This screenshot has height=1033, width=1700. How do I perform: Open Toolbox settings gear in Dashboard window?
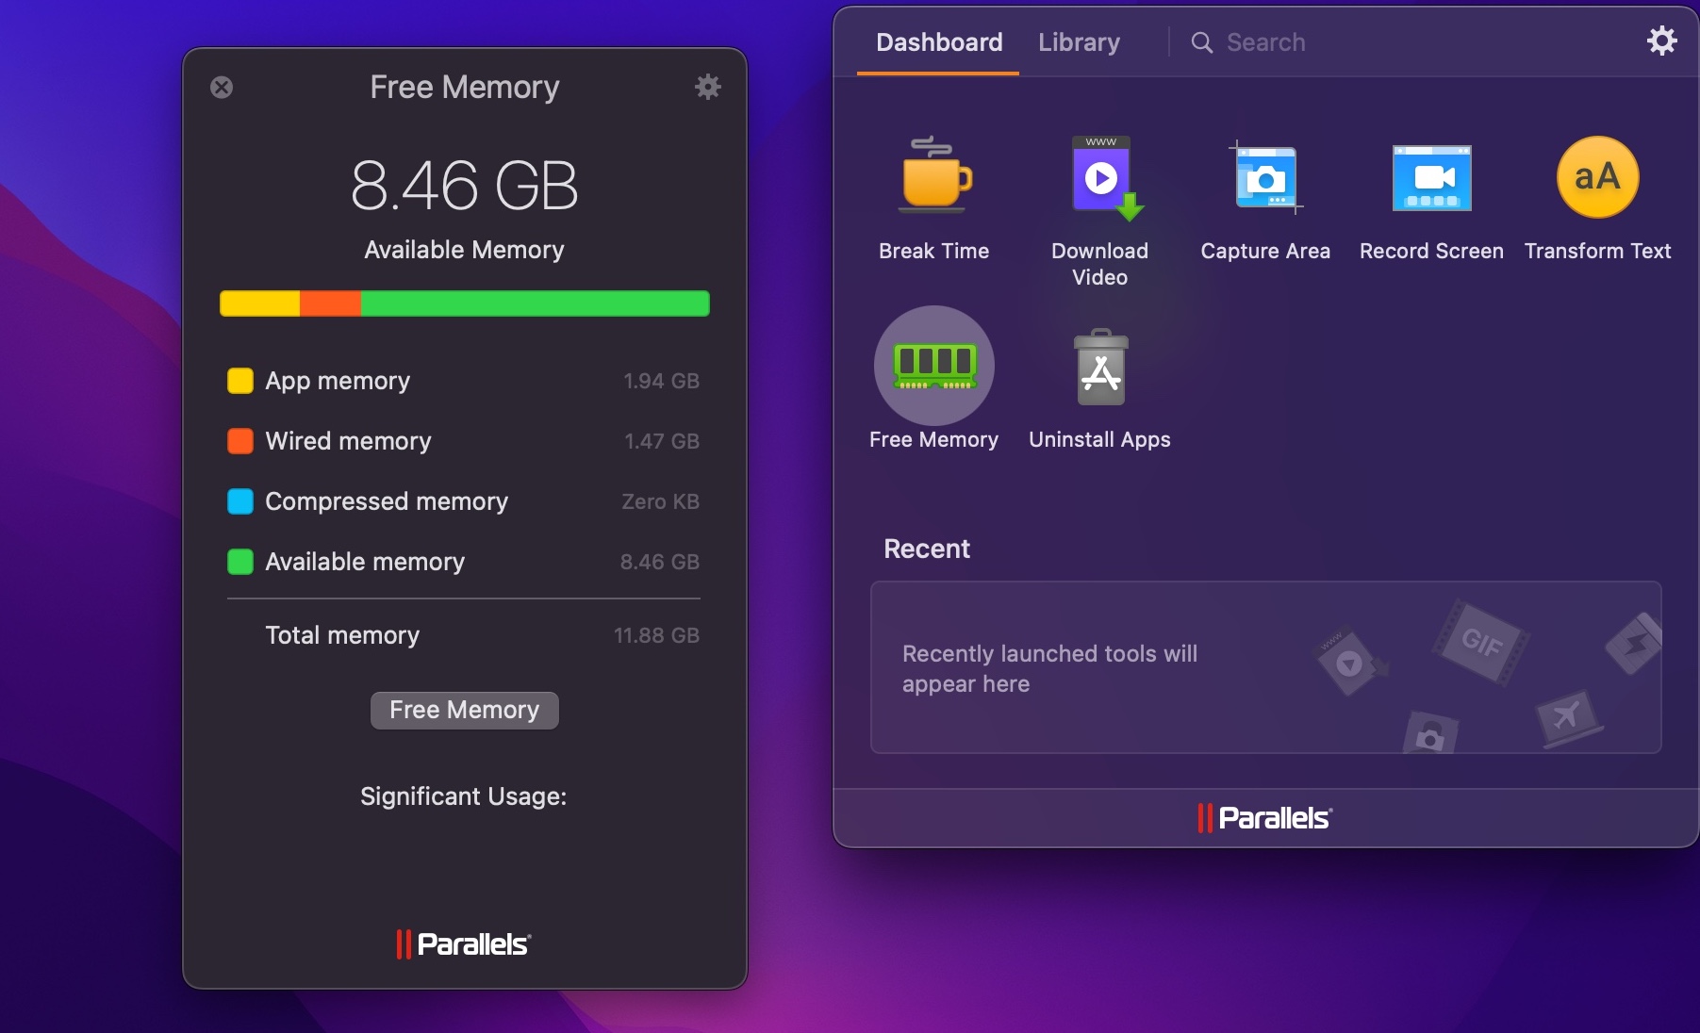1661,41
